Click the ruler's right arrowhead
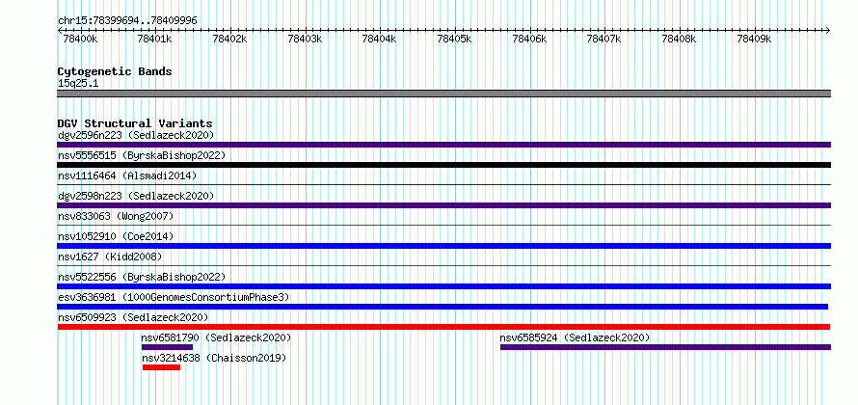Image resolution: width=858 pixels, height=405 pixels. [827, 30]
